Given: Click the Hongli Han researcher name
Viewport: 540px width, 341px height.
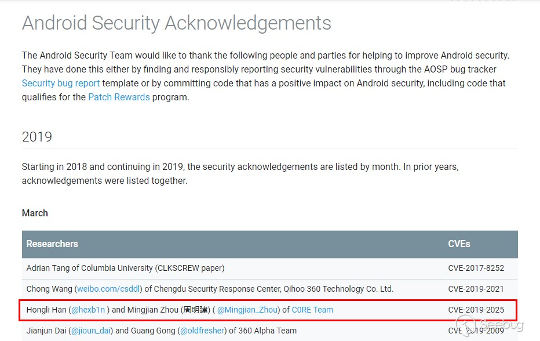Looking at the screenshot, I should (46, 310).
